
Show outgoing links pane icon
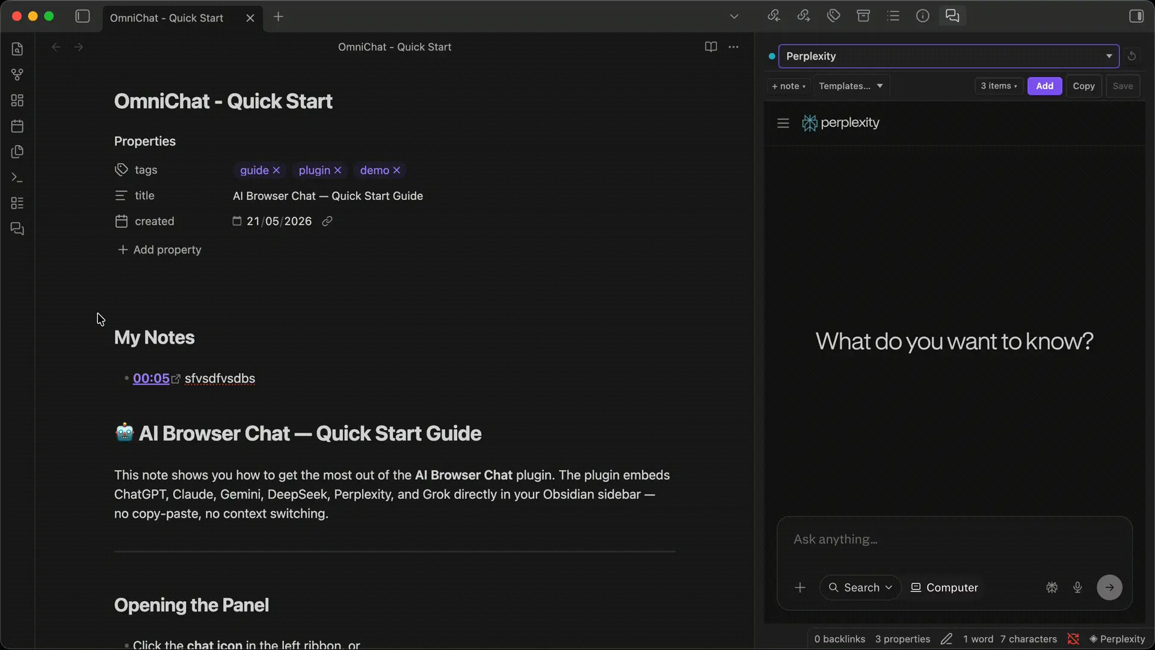click(x=804, y=16)
